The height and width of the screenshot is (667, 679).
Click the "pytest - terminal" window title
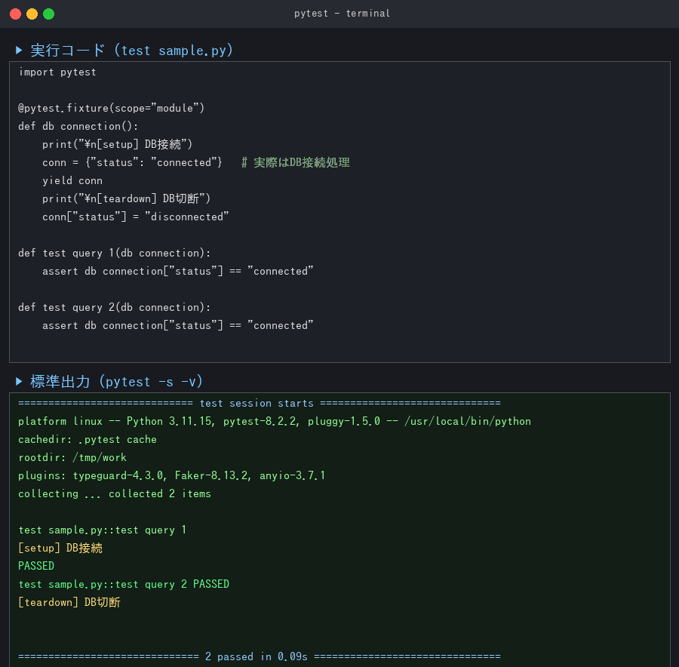click(342, 14)
